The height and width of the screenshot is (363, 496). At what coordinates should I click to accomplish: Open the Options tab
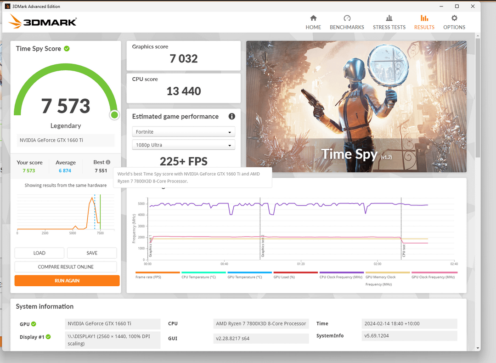(454, 23)
